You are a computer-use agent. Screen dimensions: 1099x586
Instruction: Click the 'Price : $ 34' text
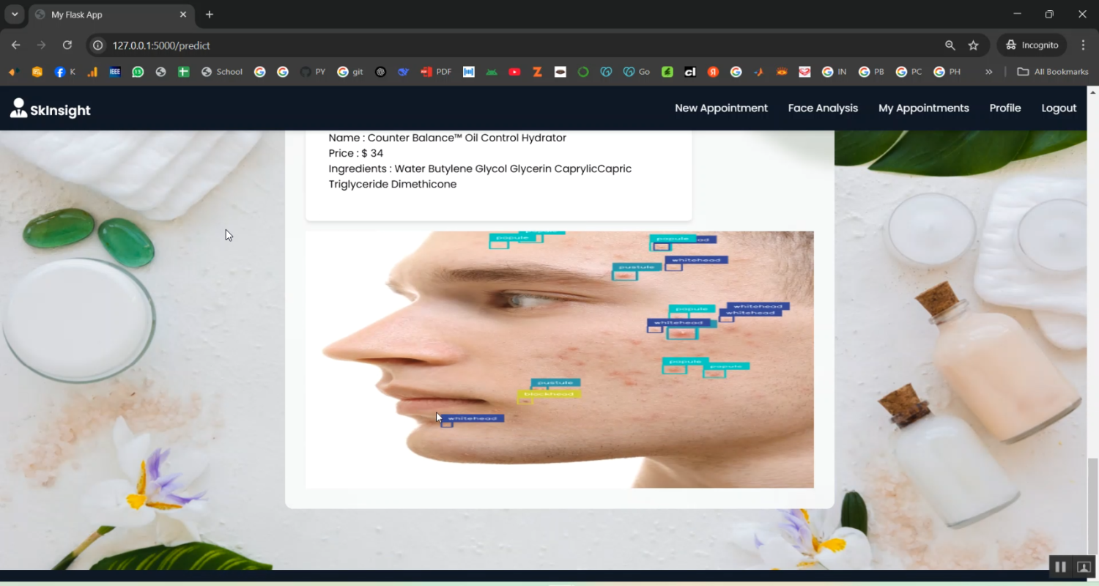pos(356,153)
